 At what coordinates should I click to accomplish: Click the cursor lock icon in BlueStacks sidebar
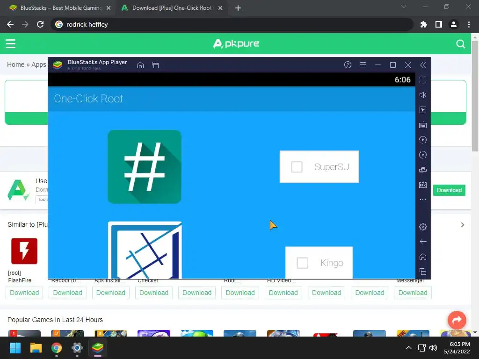(423, 110)
